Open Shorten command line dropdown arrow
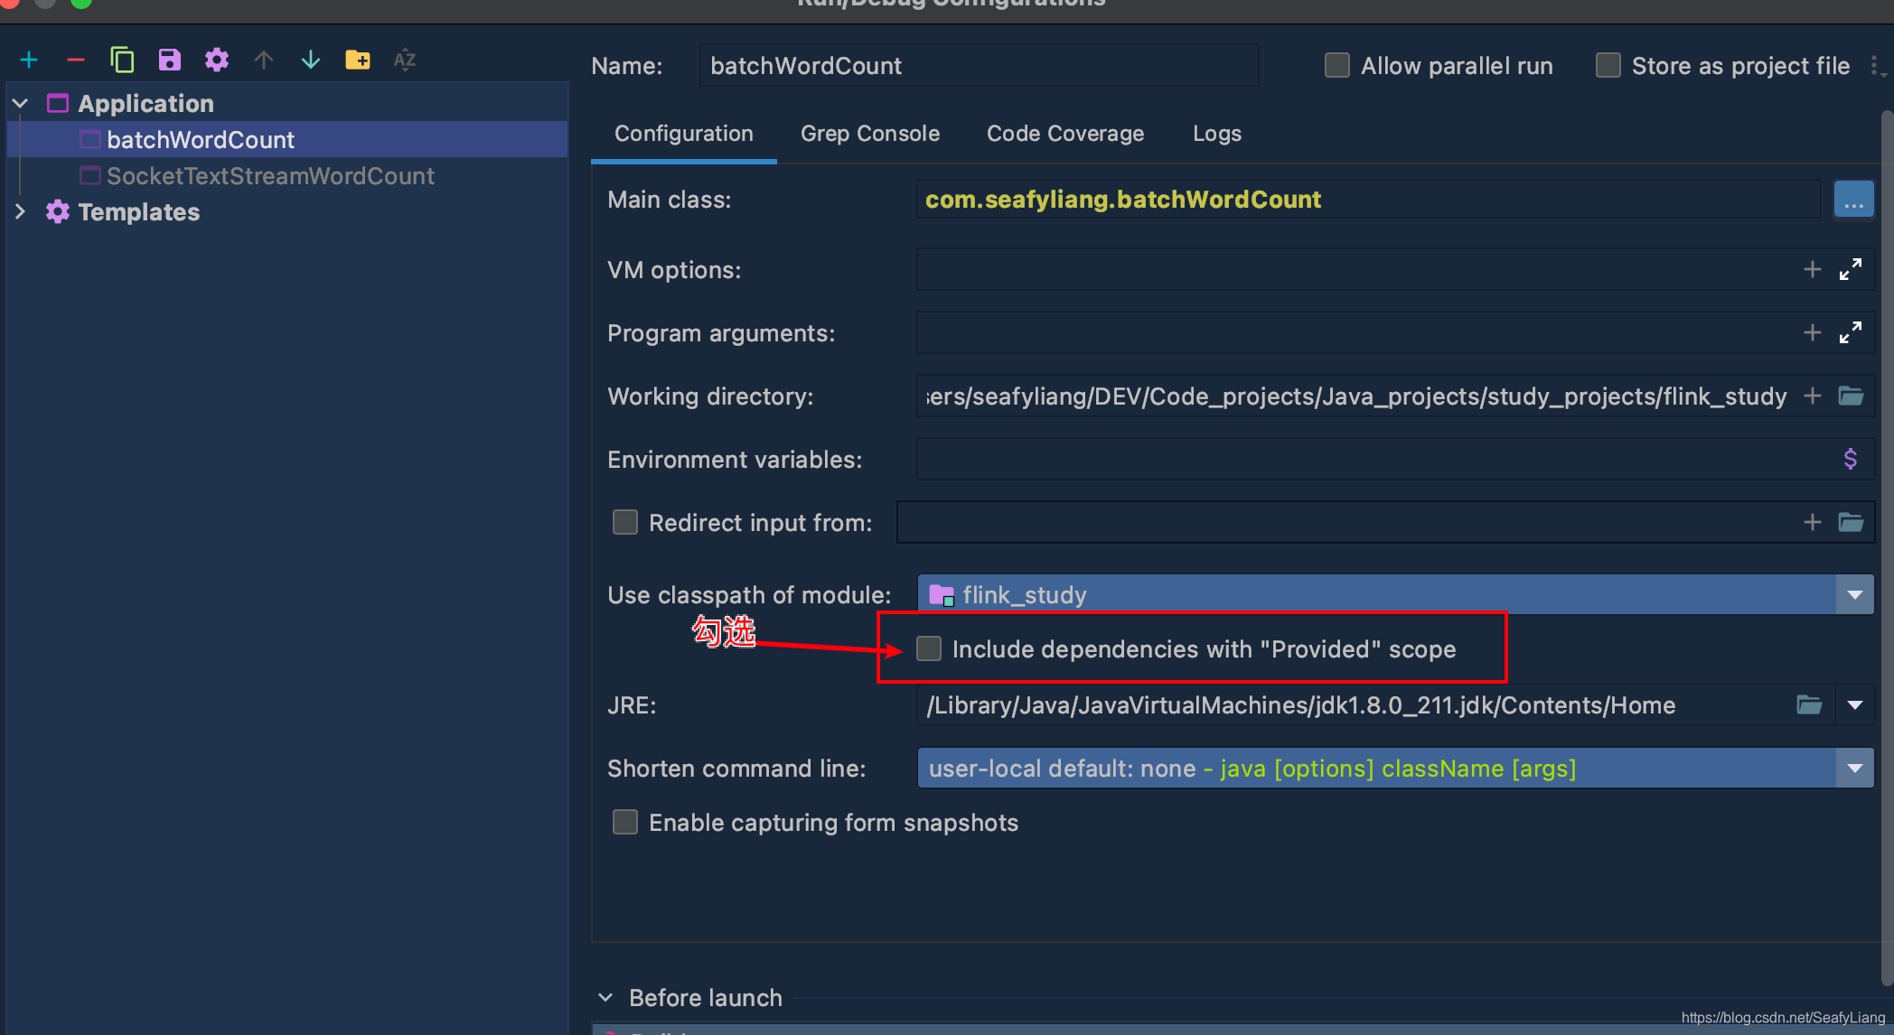 coord(1855,769)
